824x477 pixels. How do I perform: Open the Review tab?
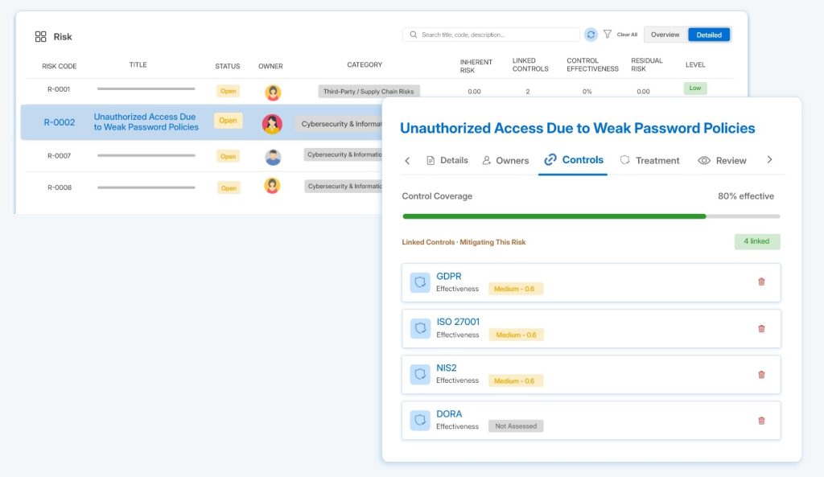click(722, 160)
